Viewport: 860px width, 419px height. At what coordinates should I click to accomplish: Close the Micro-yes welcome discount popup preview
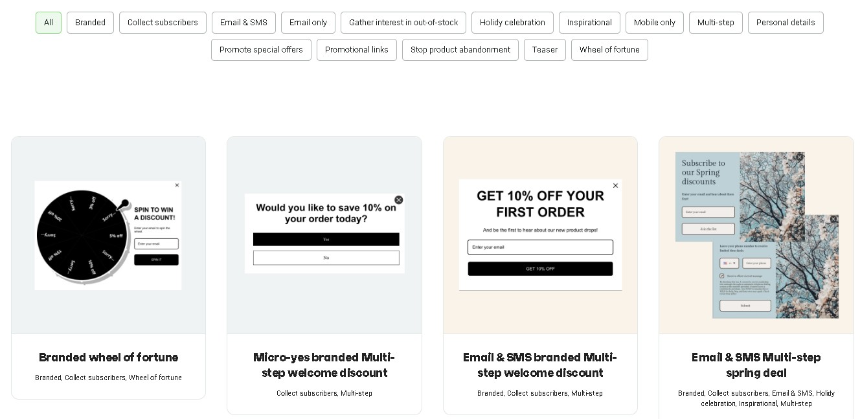398,199
